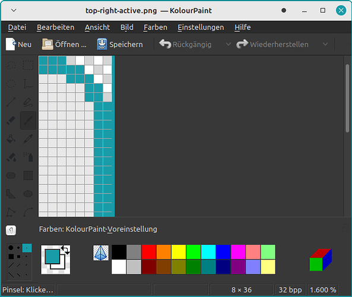This screenshot has width=352, height=297.
Task: Pick the red color swatch
Action: [x=148, y=252]
